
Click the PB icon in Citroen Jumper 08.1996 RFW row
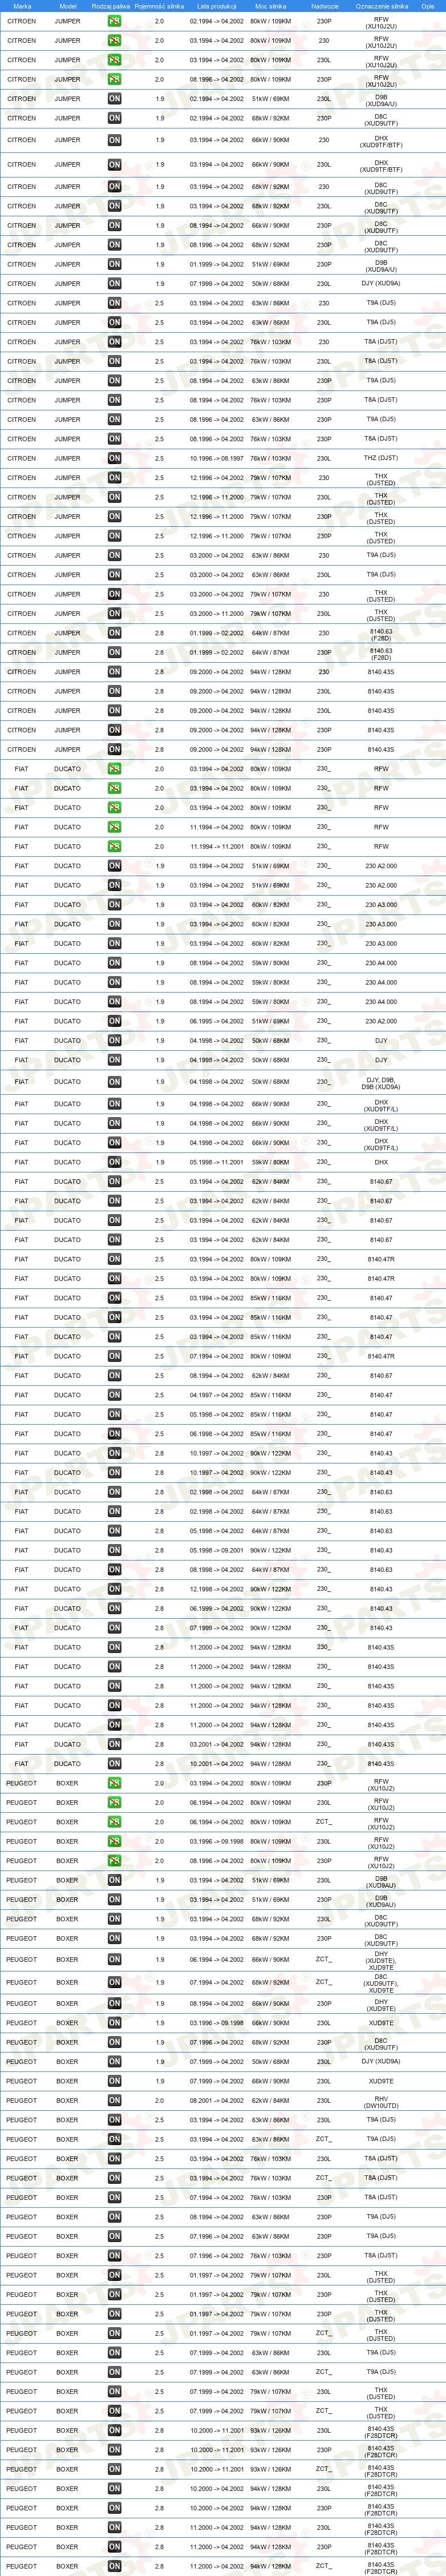[114, 79]
